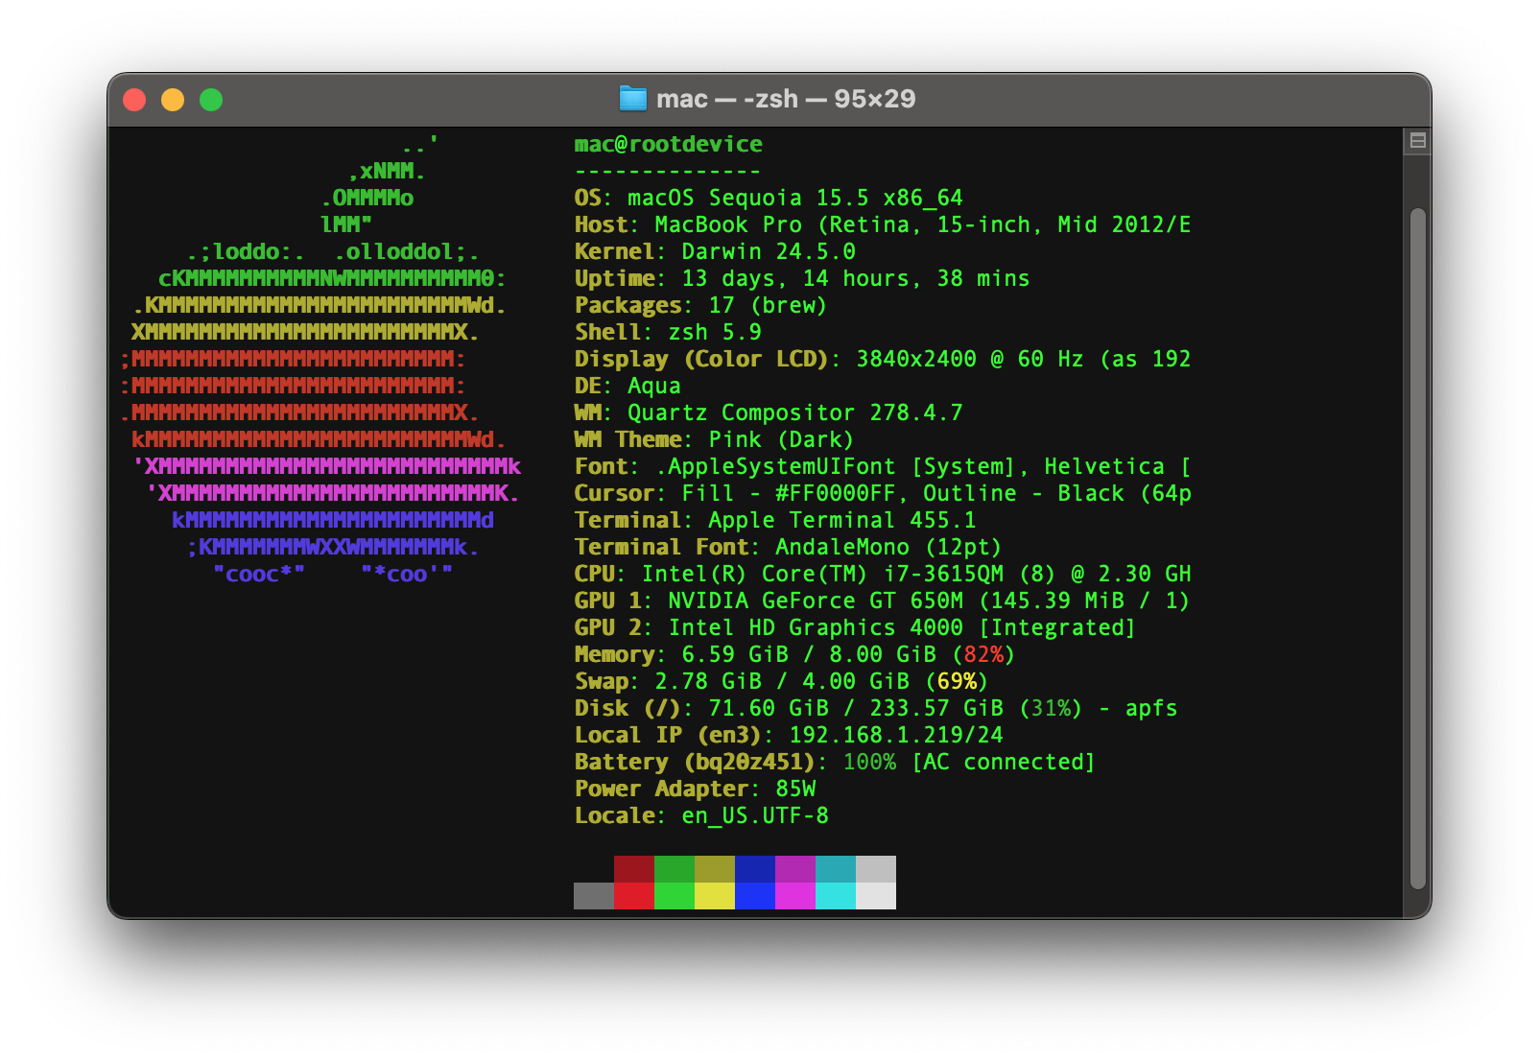Click the split pane icon above scrollbar
Image resolution: width=1539 pixels, height=1061 pixels.
point(1417,141)
